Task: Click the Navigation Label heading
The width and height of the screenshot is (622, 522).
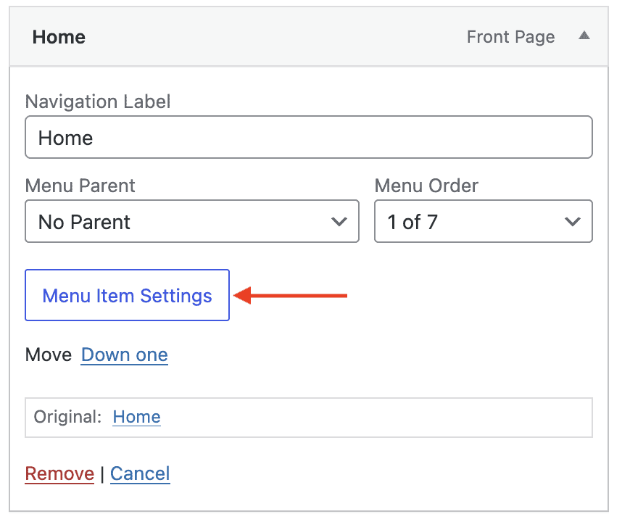Action: (x=97, y=101)
